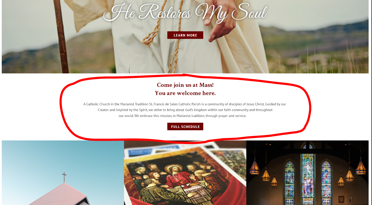
Task: Click the cross atop the church roof
Action: (x=64, y=177)
